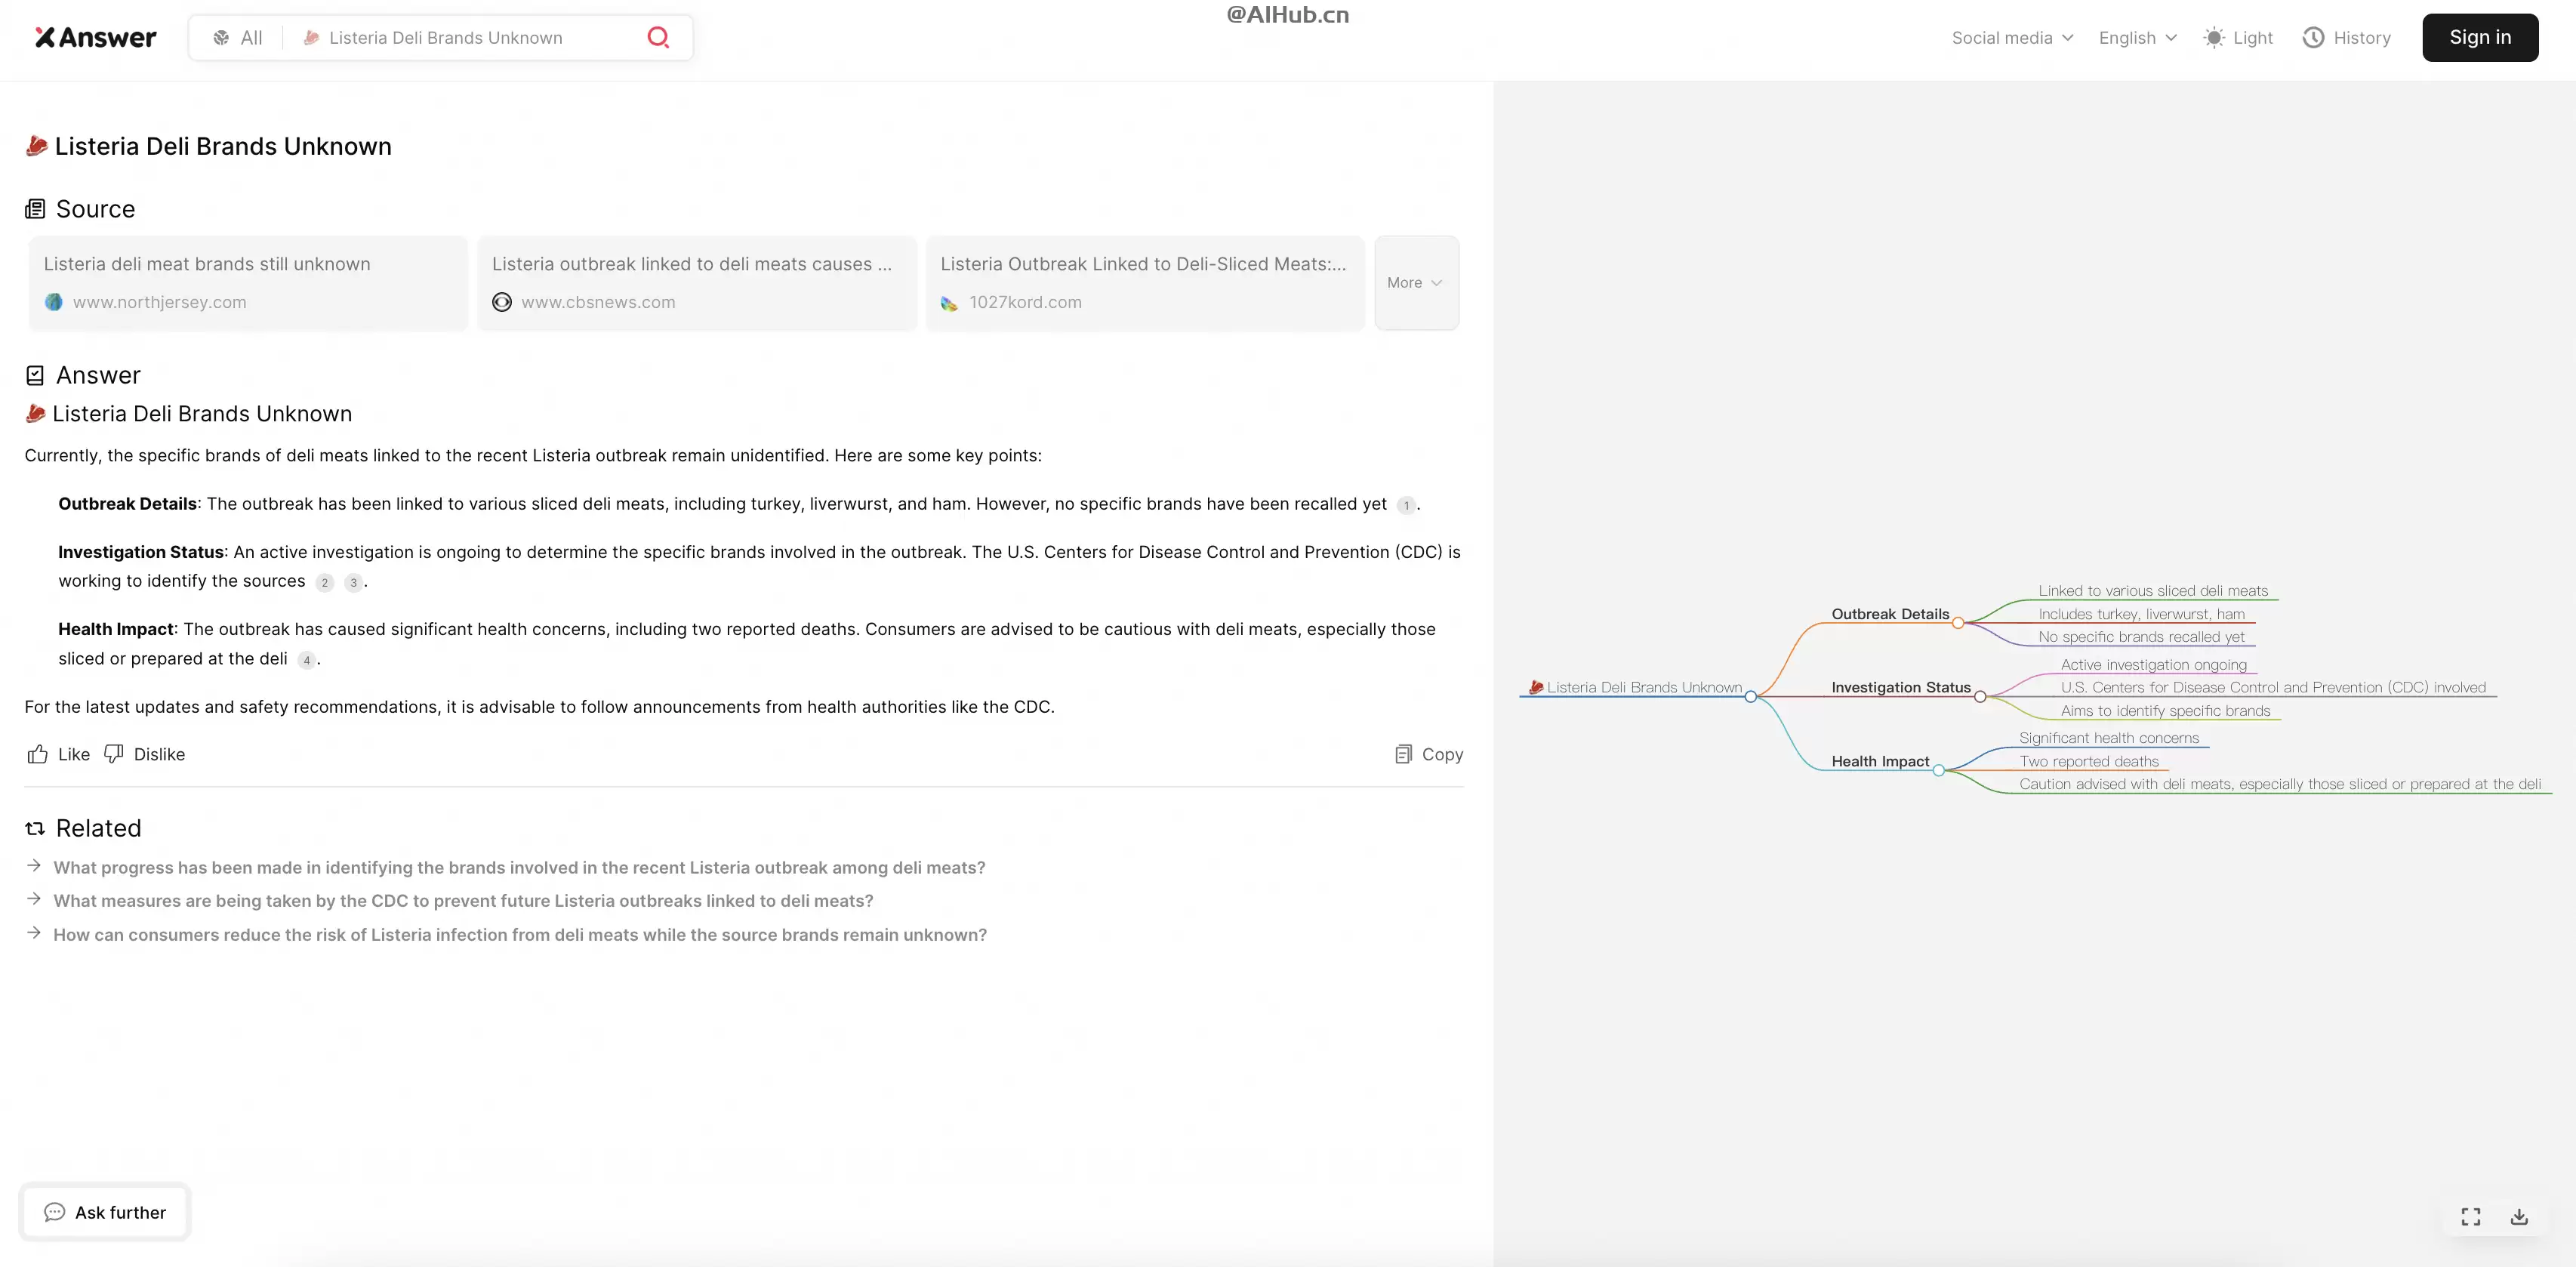The image size is (2576, 1267).
Task: Click the Related section arrows icon
Action: pyautogui.click(x=35, y=829)
